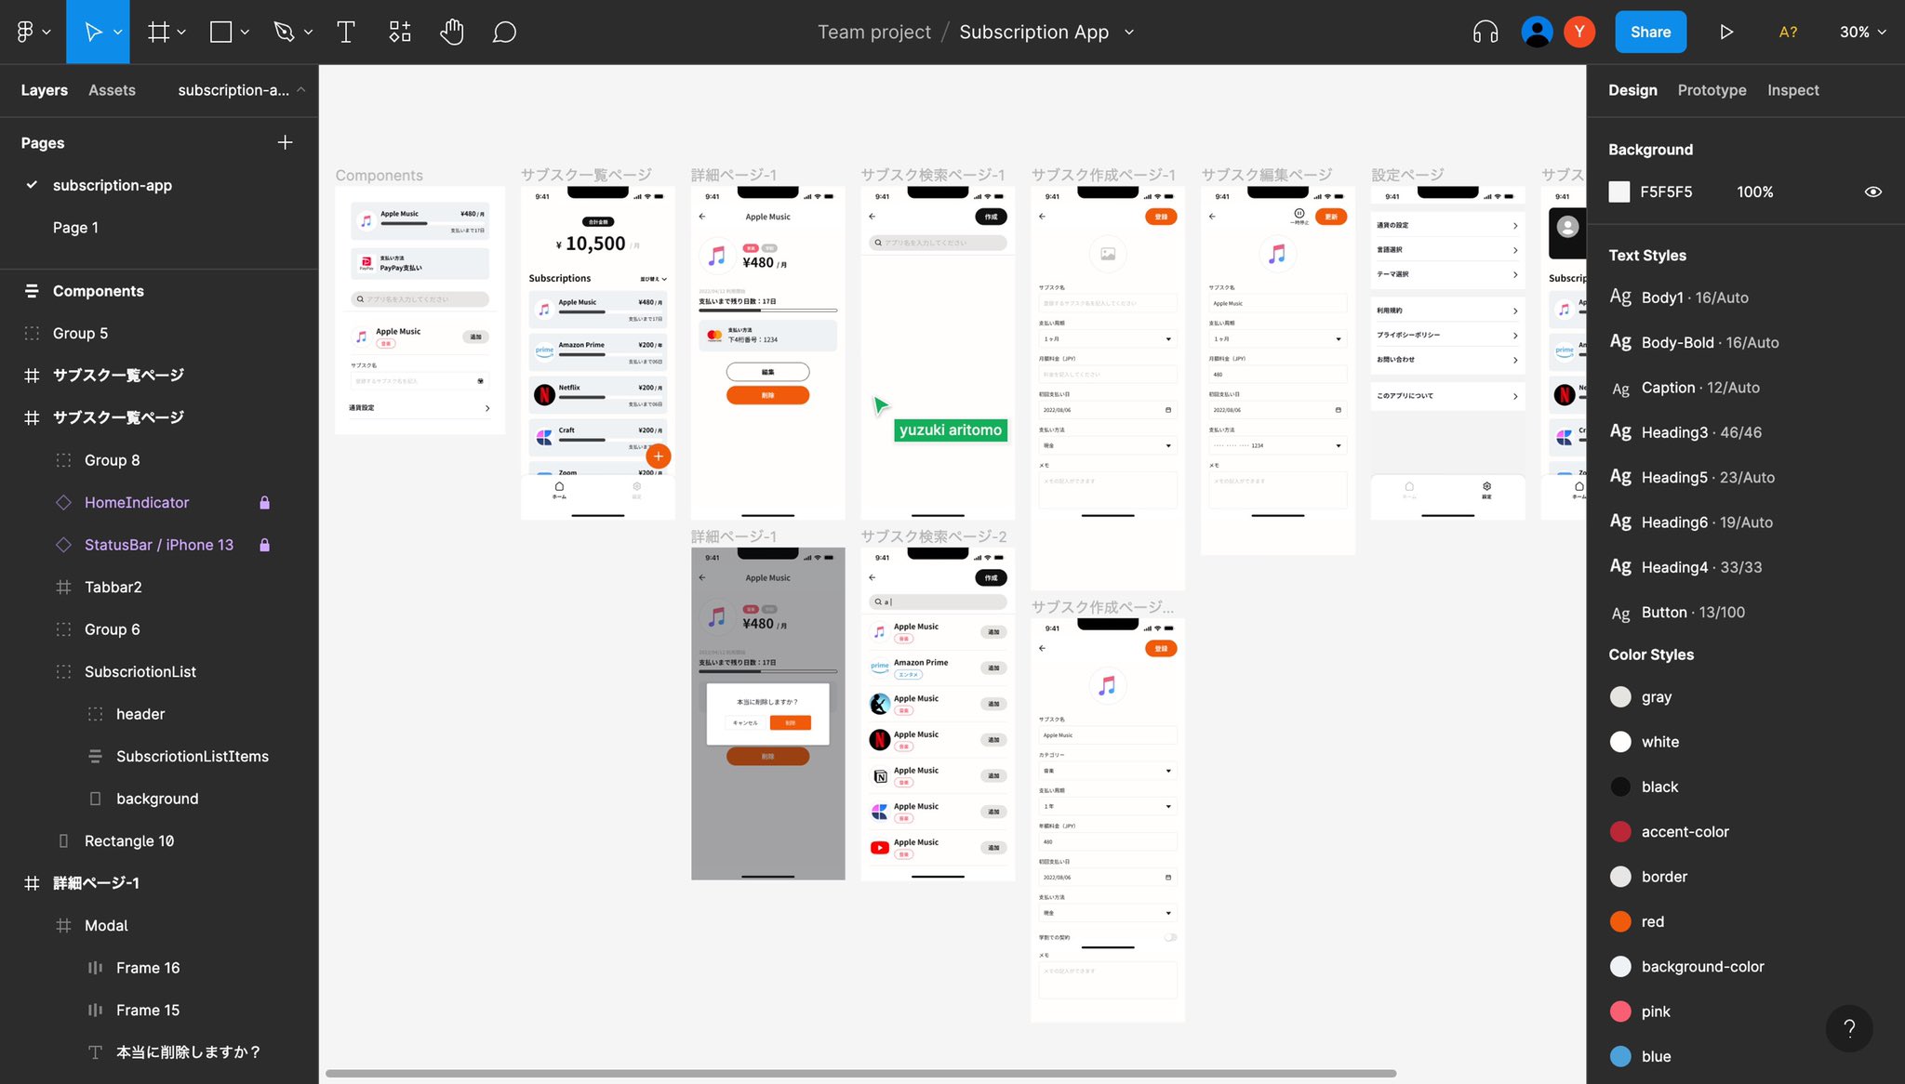Open the 30% zoom dropdown
Image resolution: width=1905 pixels, height=1084 pixels.
click(1862, 33)
